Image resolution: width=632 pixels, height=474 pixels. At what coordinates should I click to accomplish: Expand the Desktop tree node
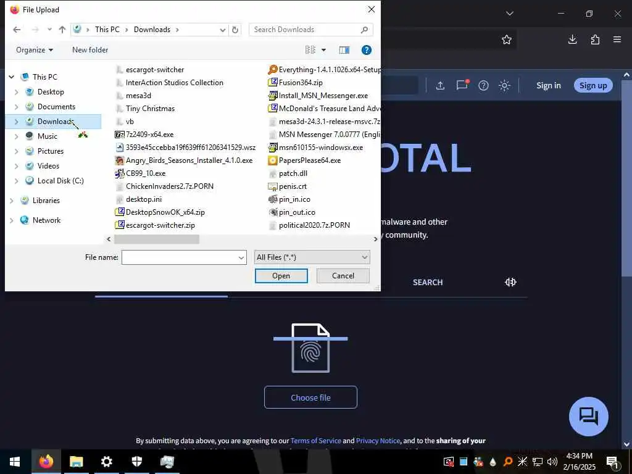[x=16, y=92]
